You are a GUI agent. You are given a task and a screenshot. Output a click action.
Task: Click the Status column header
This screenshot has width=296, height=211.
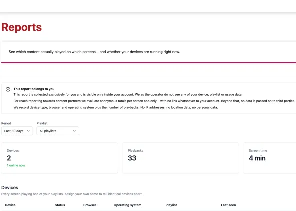point(60,205)
